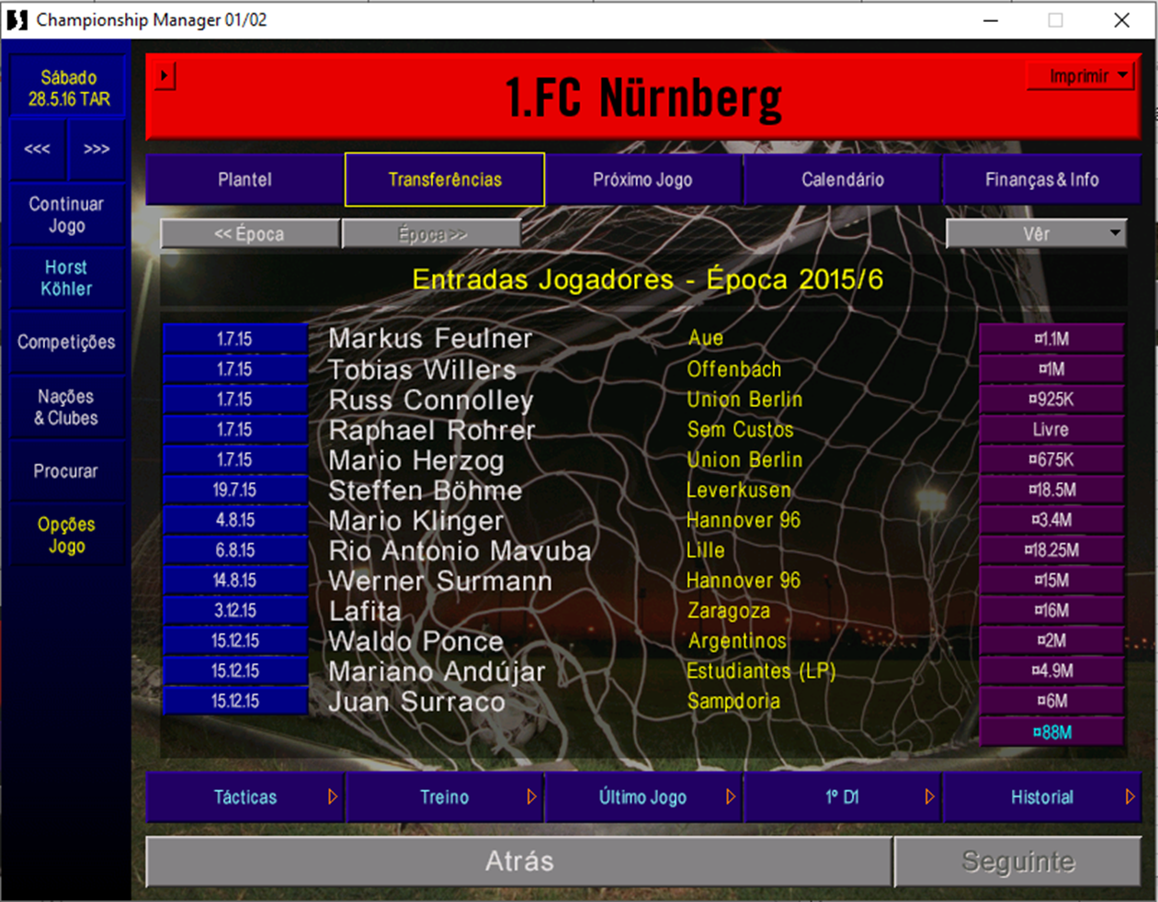The height and width of the screenshot is (902, 1158).
Task: Click the Livre fee cell
Action: pos(1051,430)
